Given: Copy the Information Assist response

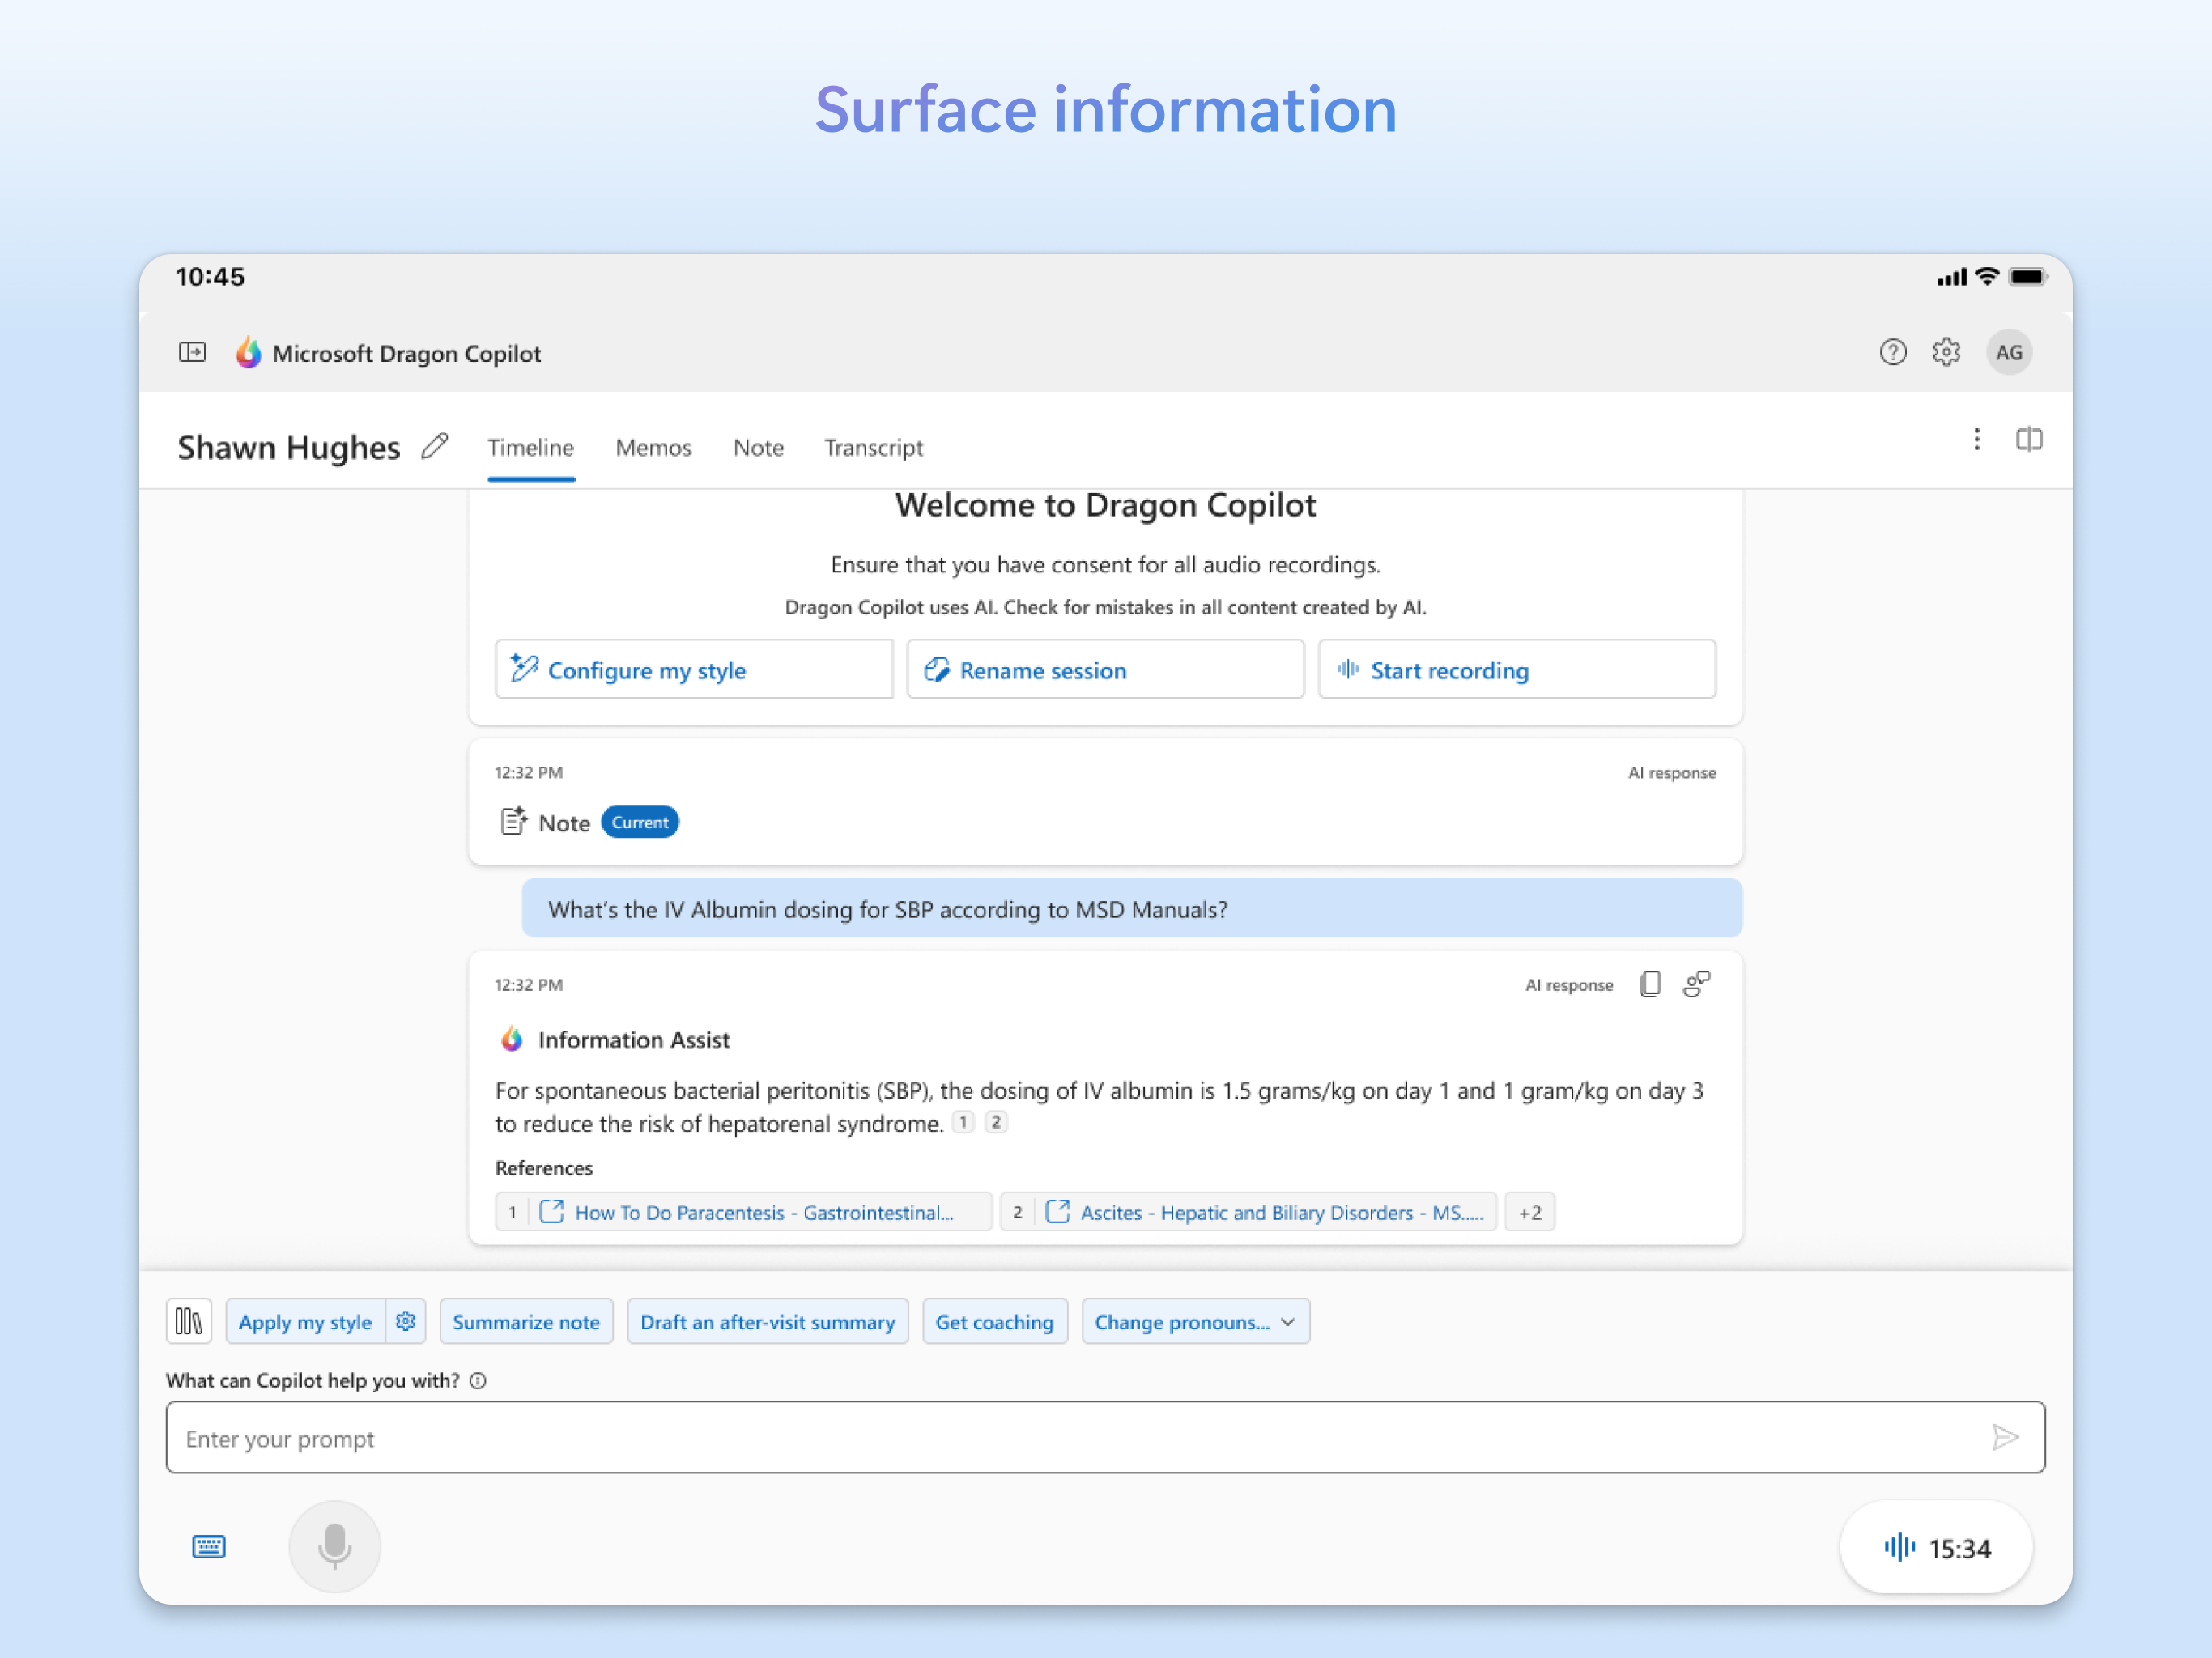Looking at the screenshot, I should (x=1650, y=984).
